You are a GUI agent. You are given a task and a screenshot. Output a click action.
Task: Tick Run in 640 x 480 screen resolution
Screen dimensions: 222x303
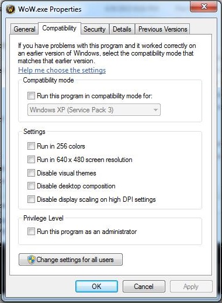(x=31, y=159)
